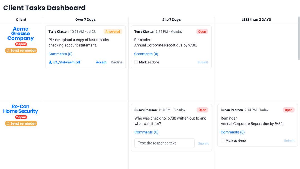Click bell icon in Acme Send reminder
The height and width of the screenshot is (169, 300).
point(8,51)
